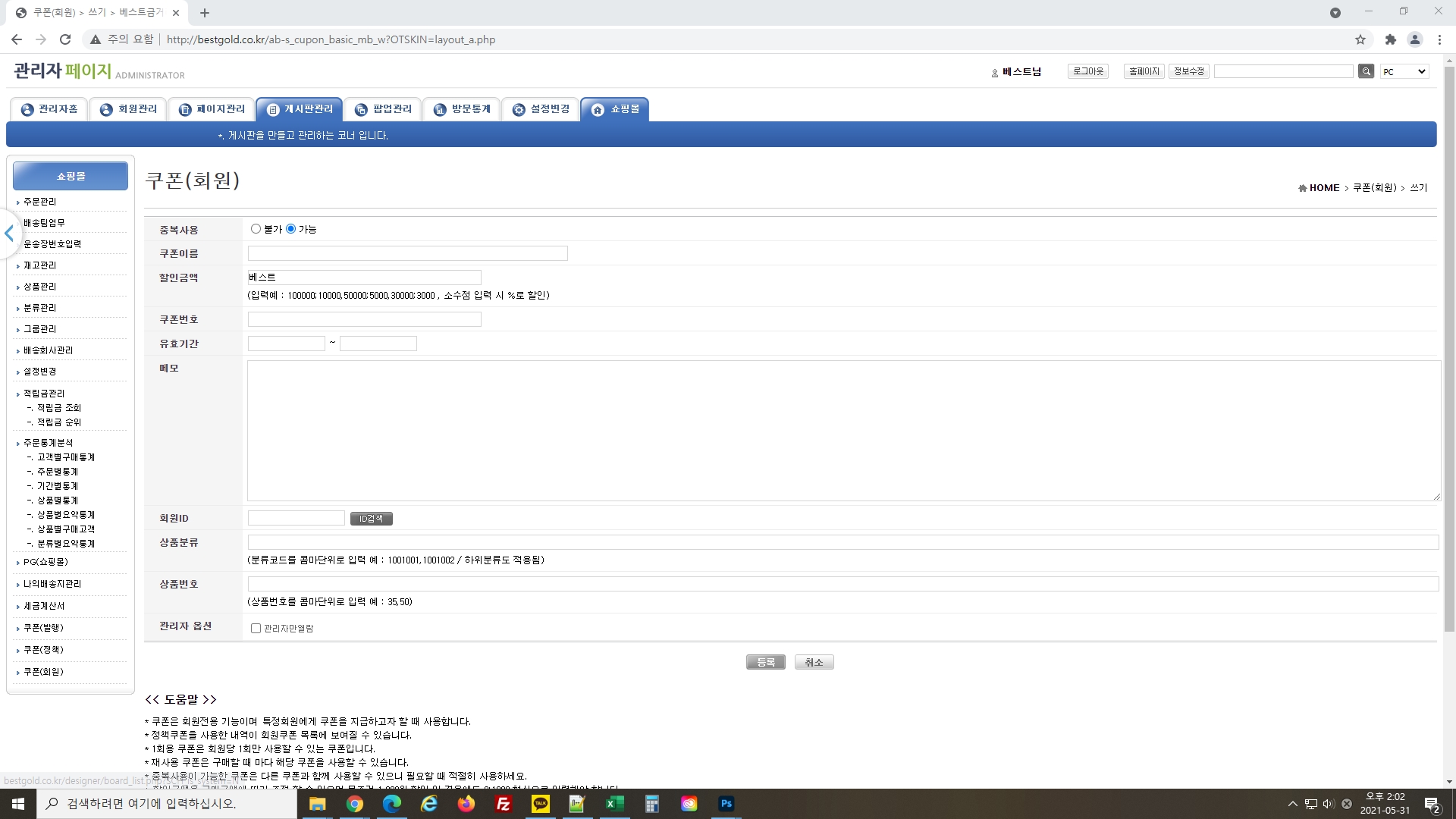1456x819 pixels.
Task: Select the 불가 radio for 중복사용
Action: (256, 229)
